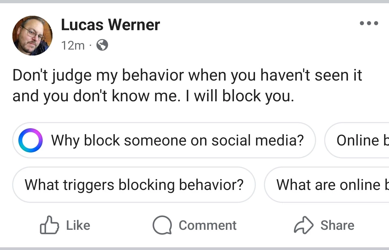Select "Why block someone on social media?" suggestion
Screen dimensions: 389x250
point(177,140)
